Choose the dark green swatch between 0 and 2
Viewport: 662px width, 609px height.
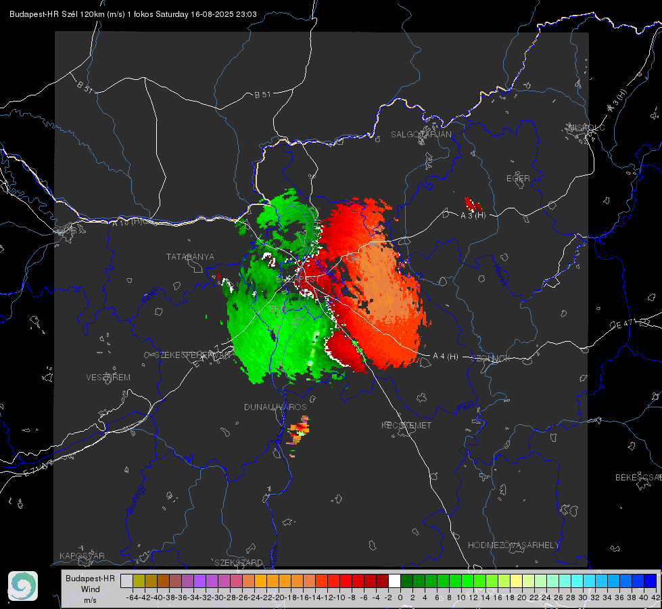[406, 581]
